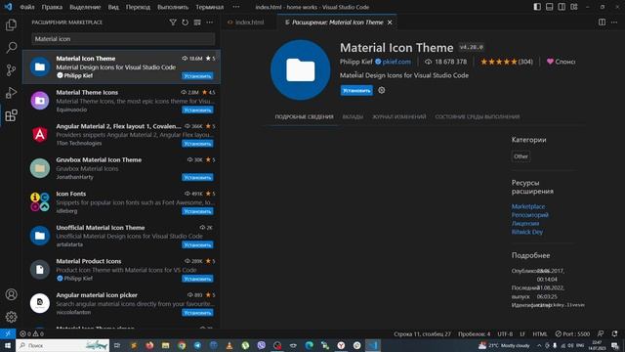This screenshot has height=352, width=625.
Task: Toggle the primary side bar layout icon
Action: click(537, 7)
